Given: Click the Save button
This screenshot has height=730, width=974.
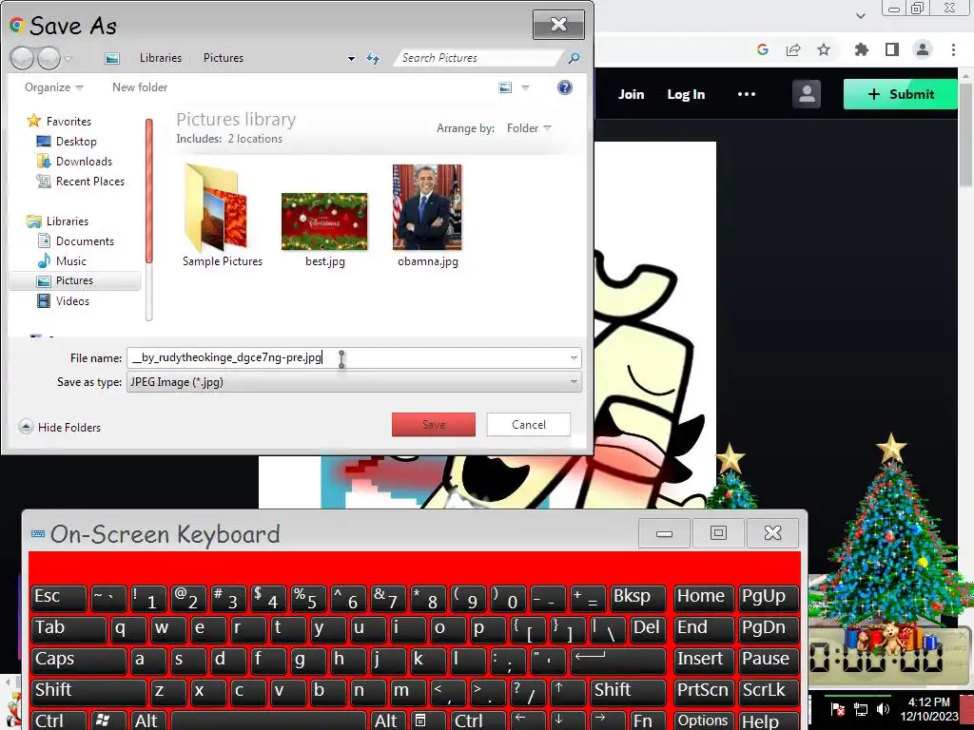Looking at the screenshot, I should click(x=434, y=425).
